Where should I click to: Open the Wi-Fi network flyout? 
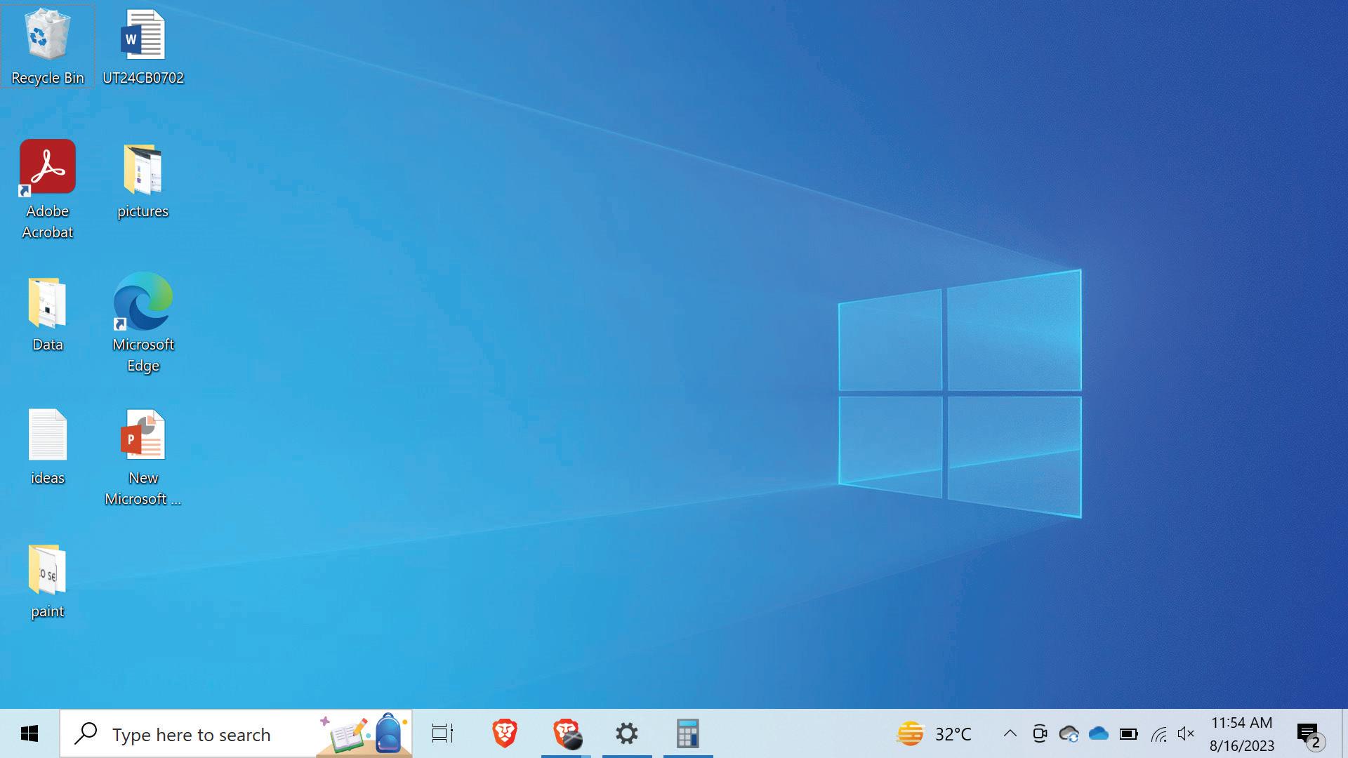1158,734
